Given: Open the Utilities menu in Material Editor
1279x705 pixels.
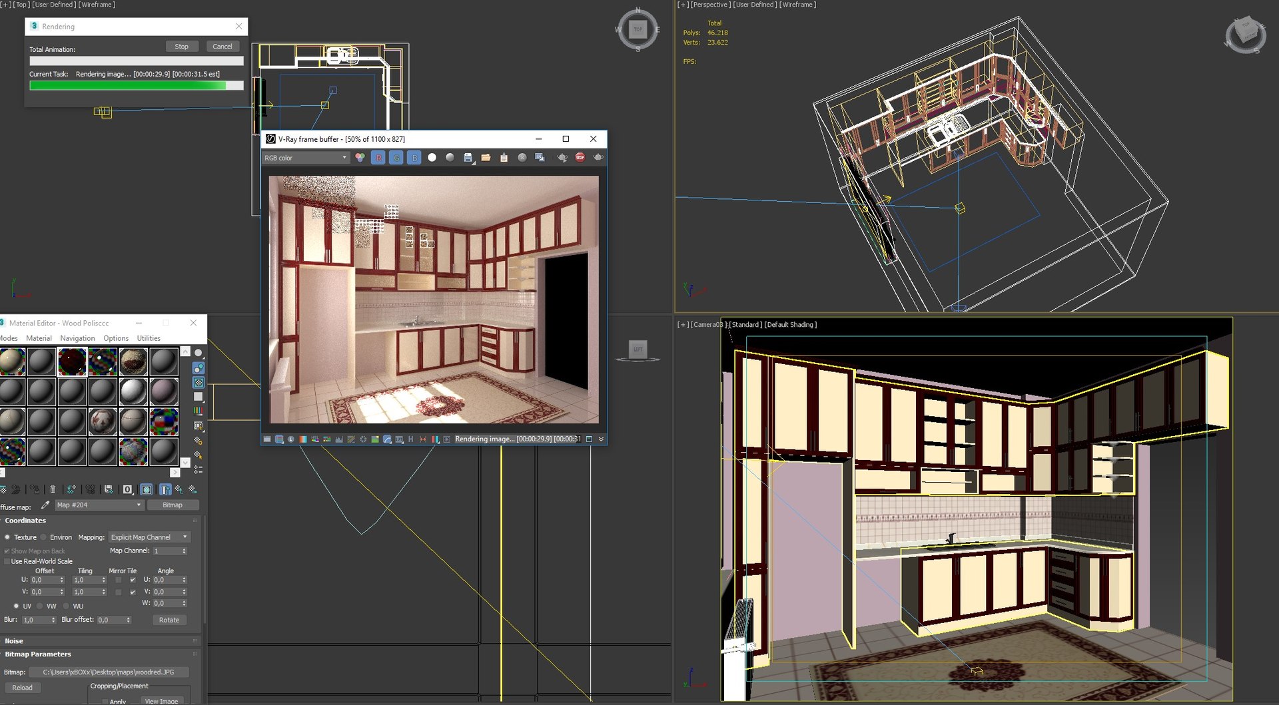Looking at the screenshot, I should point(149,338).
